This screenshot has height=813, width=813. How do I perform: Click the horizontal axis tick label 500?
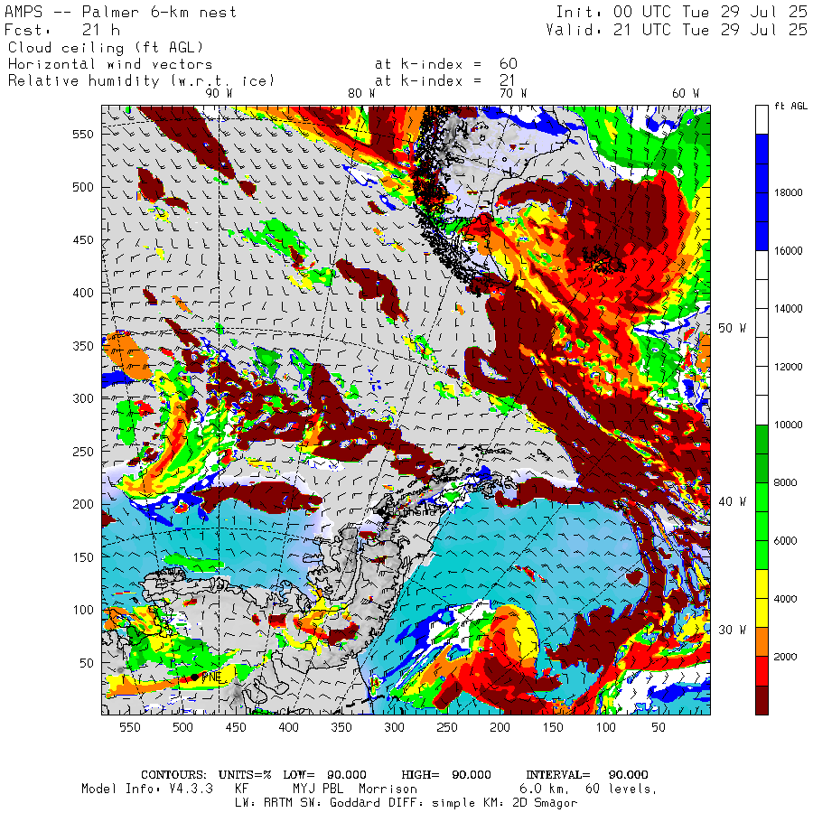(183, 727)
